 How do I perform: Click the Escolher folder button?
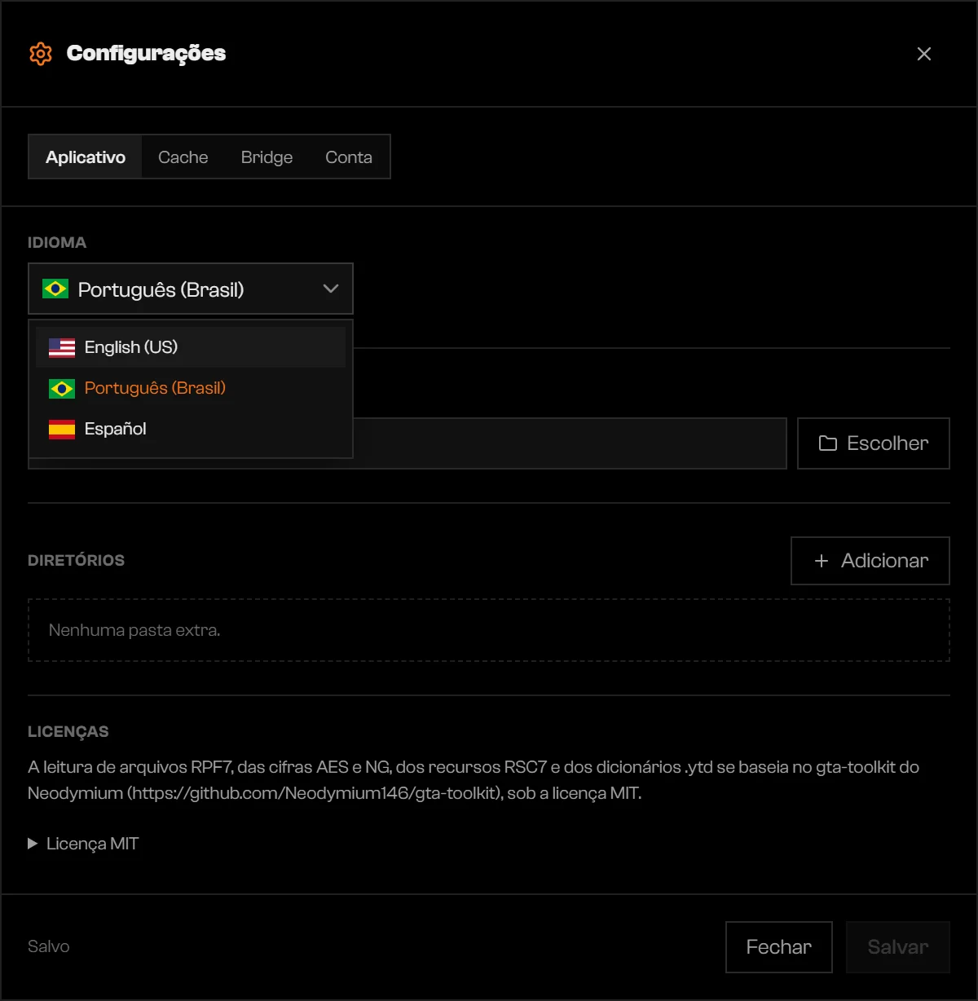pyautogui.click(x=874, y=443)
